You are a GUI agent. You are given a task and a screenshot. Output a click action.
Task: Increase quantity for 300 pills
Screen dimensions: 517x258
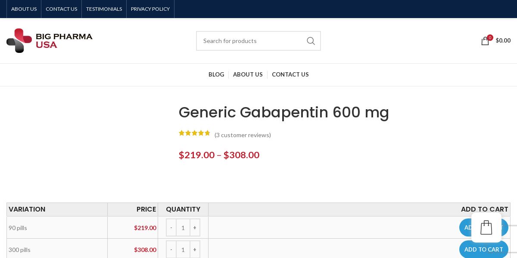[195, 249]
